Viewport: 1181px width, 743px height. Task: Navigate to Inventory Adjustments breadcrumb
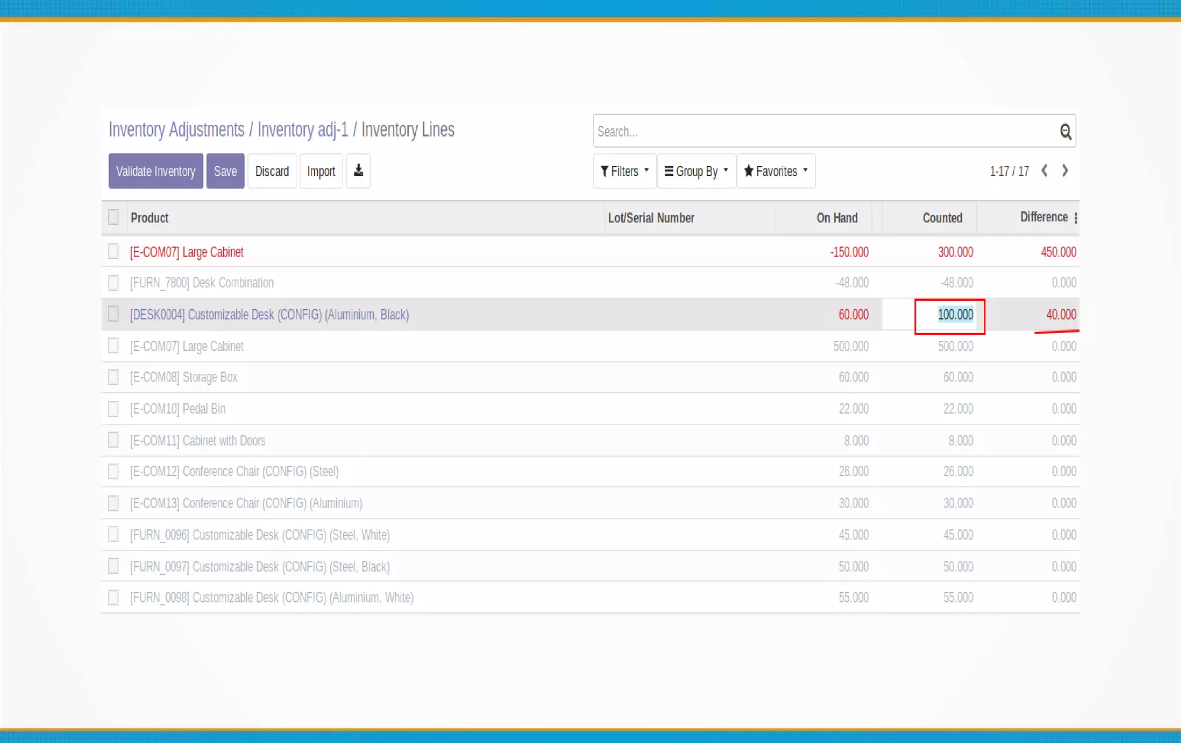tap(176, 130)
